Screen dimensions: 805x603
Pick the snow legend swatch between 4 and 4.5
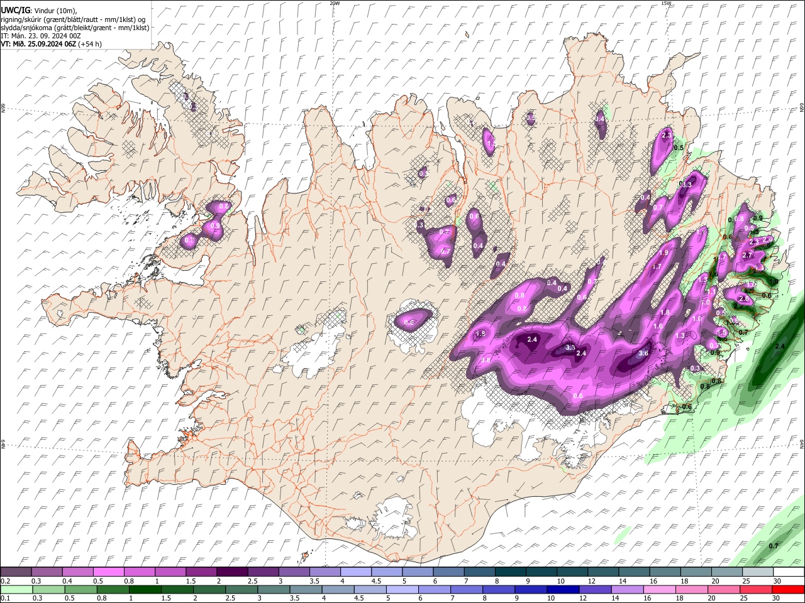[355, 572]
